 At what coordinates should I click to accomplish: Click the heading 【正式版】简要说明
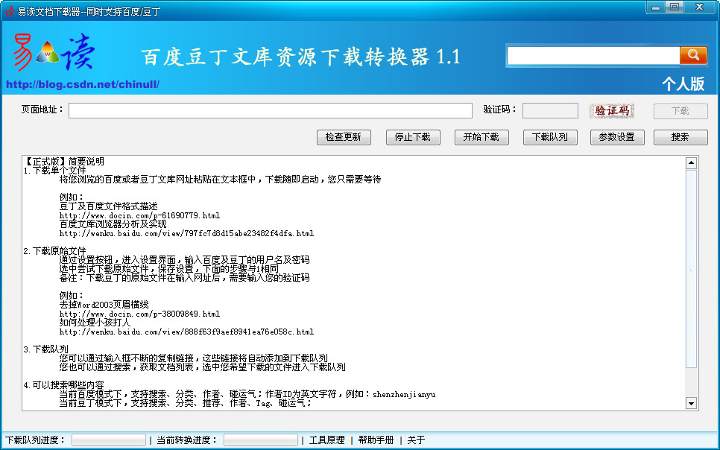(x=63, y=162)
